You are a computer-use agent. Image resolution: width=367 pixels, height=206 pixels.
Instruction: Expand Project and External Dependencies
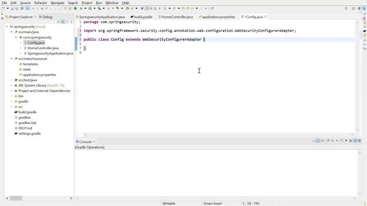coord(11,91)
